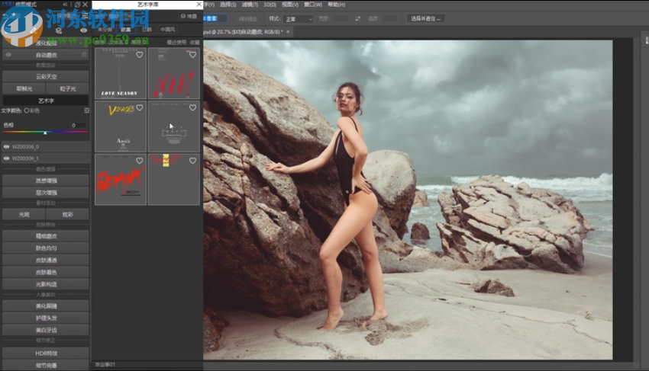Screen dimensions: 649x371
Task: Apply the 精细磨皮 skin retouch button
Action: pyautogui.click(x=46, y=236)
